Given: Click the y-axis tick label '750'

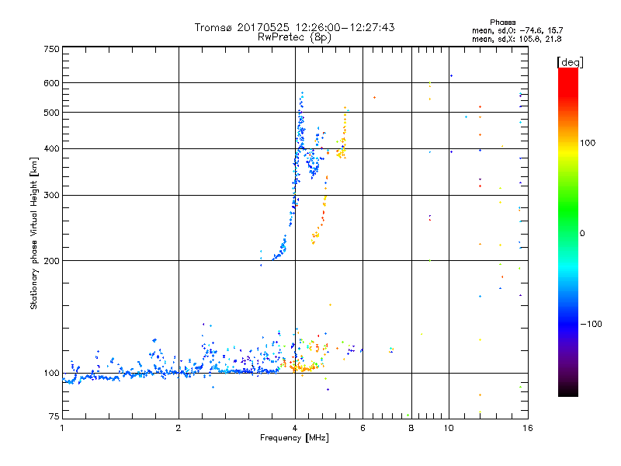Looking at the screenshot, I should [51, 49].
